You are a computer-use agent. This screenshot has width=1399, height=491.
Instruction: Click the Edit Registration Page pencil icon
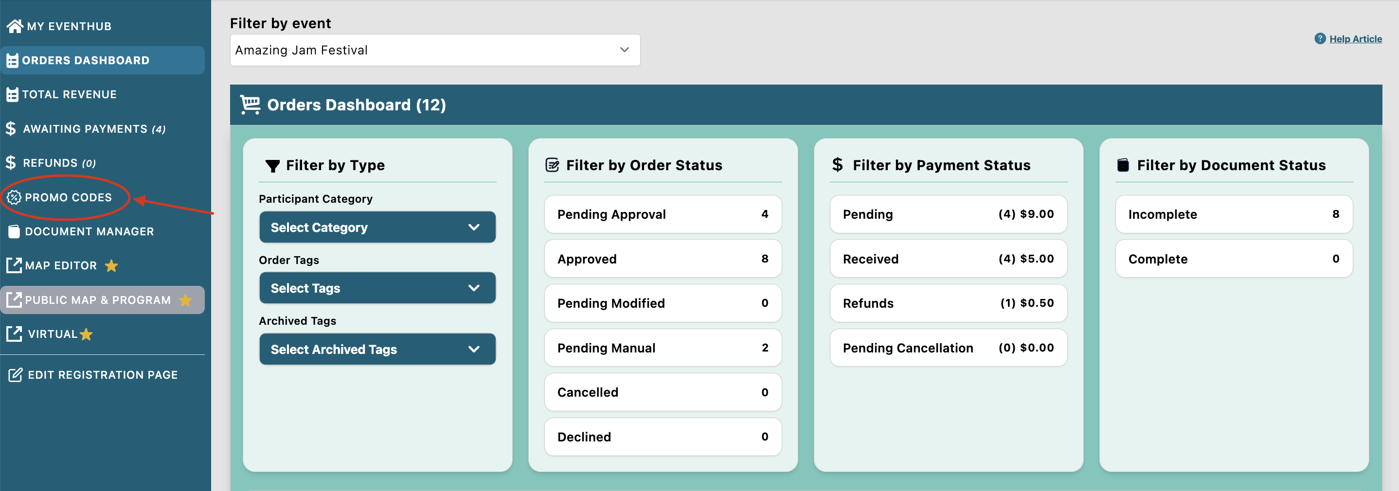(15, 375)
